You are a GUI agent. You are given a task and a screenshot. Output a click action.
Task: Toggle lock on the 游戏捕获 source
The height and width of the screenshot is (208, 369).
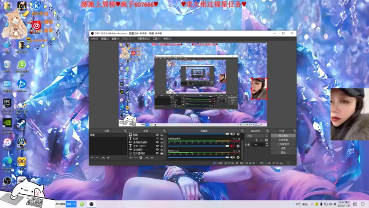162,149
